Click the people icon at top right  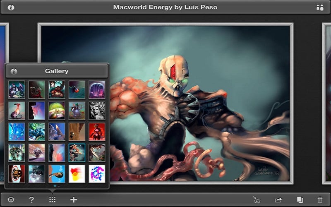click(319, 7)
